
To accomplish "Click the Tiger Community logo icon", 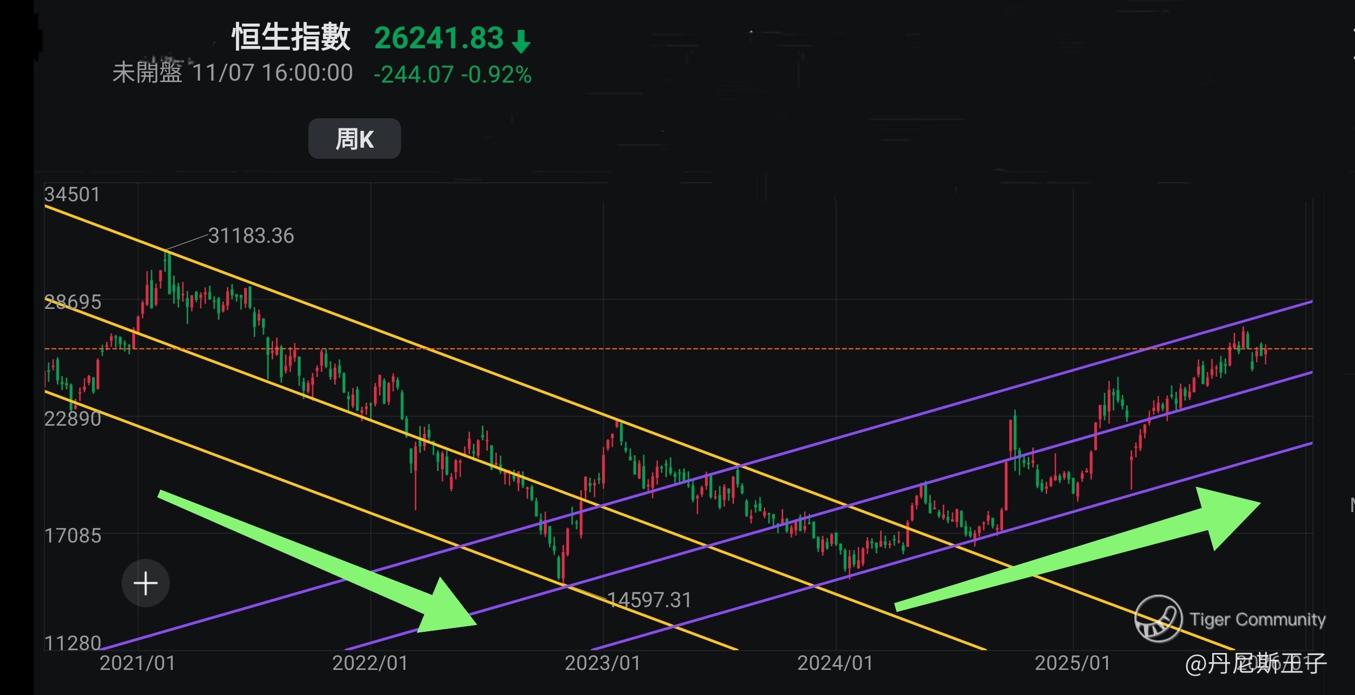I will pos(1158,619).
